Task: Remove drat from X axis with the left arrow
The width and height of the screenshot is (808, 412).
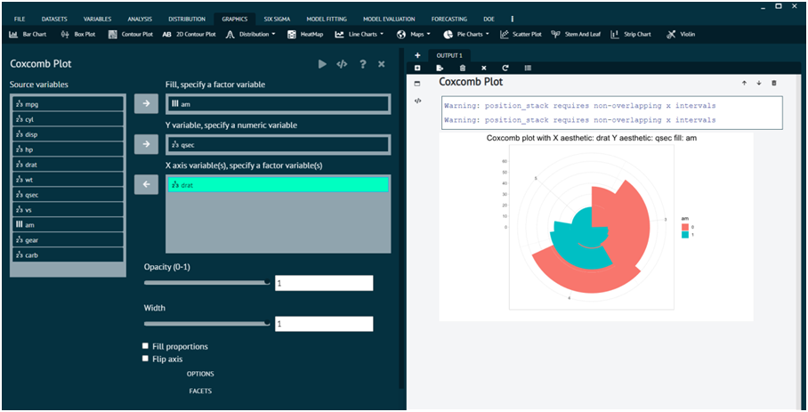Action: (x=146, y=184)
